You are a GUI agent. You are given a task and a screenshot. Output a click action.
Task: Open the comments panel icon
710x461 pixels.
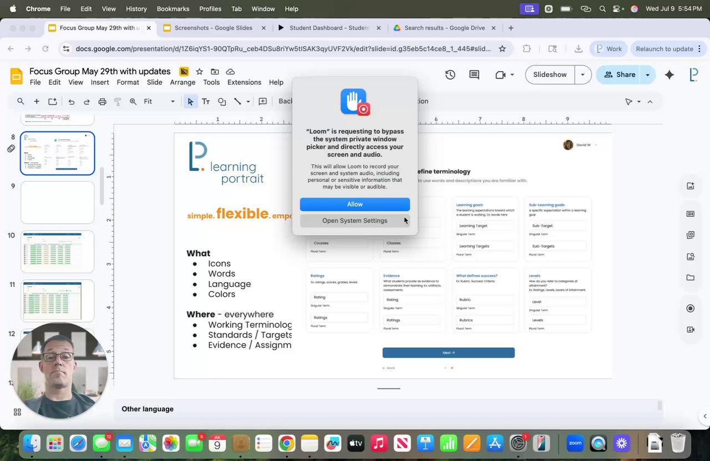(x=474, y=75)
